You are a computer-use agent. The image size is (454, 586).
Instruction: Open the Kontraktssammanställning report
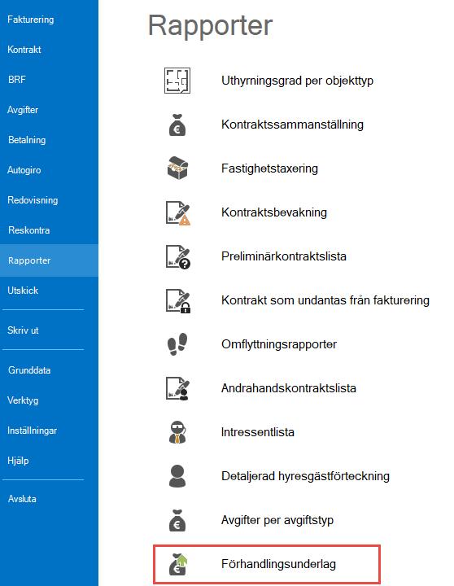point(292,125)
